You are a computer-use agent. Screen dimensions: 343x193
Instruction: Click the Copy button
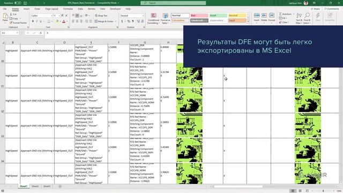tap(14, 18)
